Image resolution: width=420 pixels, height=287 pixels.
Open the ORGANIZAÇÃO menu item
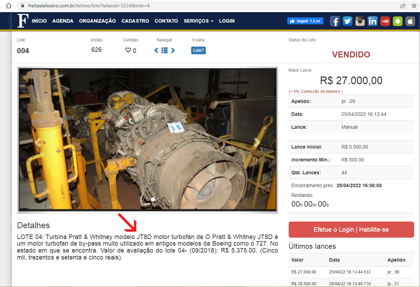[x=98, y=21]
